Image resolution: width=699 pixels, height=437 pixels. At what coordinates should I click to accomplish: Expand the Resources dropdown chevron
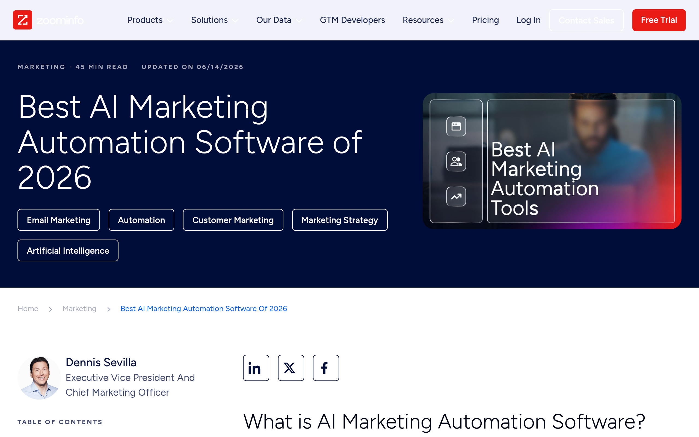tap(451, 20)
